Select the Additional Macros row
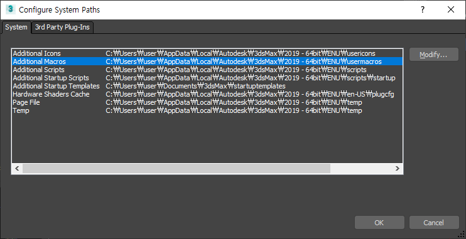 207,61
